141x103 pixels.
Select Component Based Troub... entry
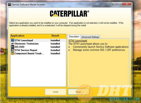click(x=38, y=53)
